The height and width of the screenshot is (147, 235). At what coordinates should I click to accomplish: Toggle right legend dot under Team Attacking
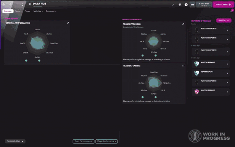tap(156, 55)
